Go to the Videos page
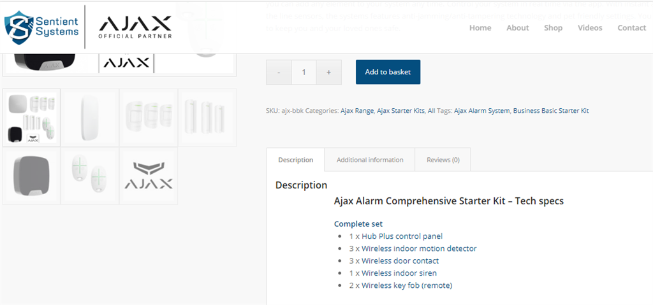This screenshot has width=653, height=305. [x=590, y=28]
